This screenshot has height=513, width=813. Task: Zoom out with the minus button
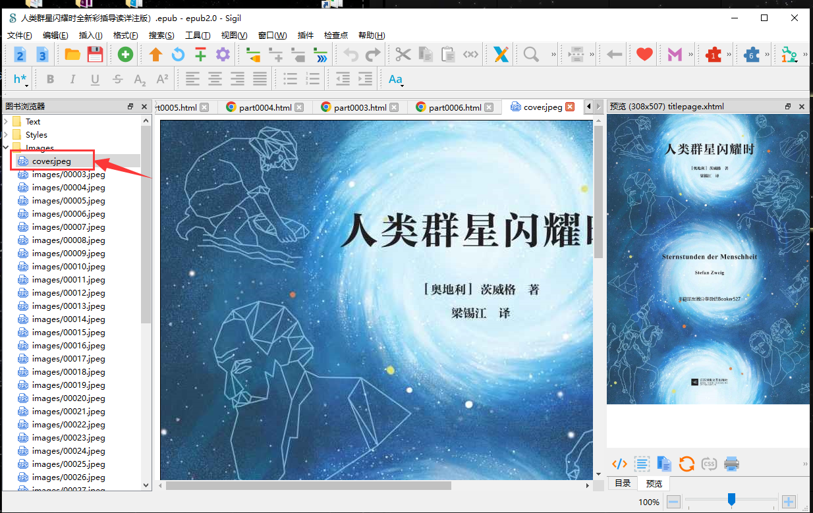(x=673, y=502)
